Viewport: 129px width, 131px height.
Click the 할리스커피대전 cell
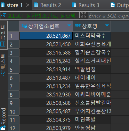(x=92, y=61)
